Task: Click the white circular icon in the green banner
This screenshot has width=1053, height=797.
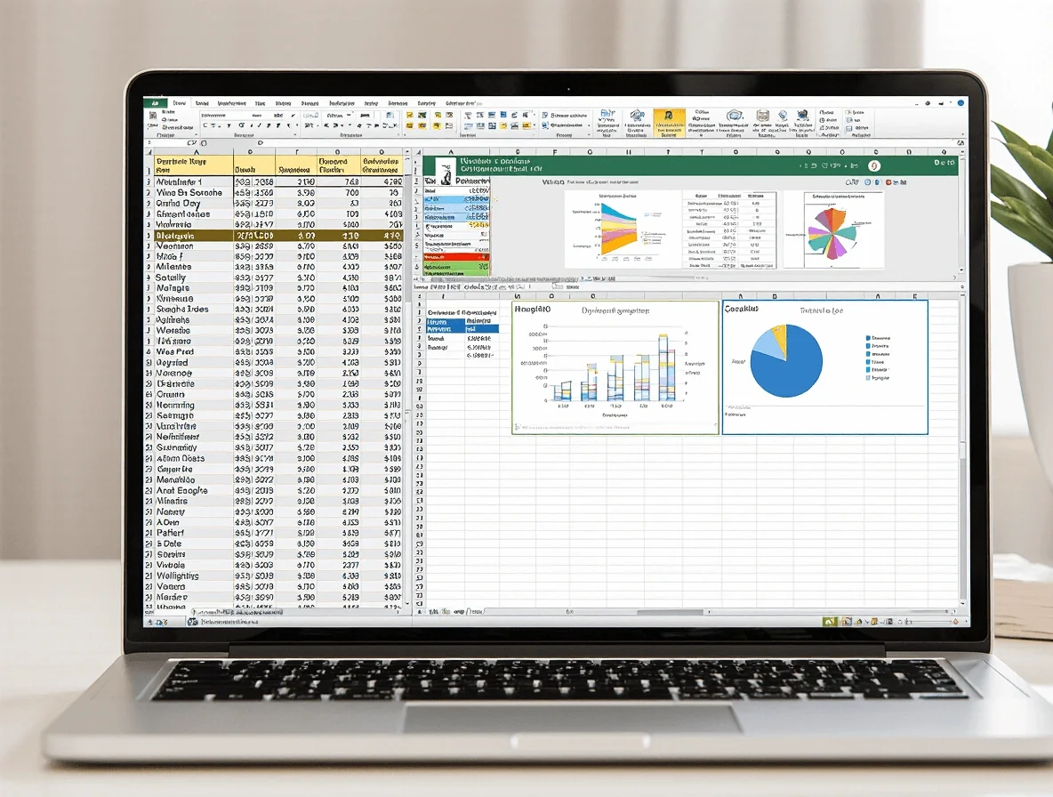Action: (x=873, y=165)
